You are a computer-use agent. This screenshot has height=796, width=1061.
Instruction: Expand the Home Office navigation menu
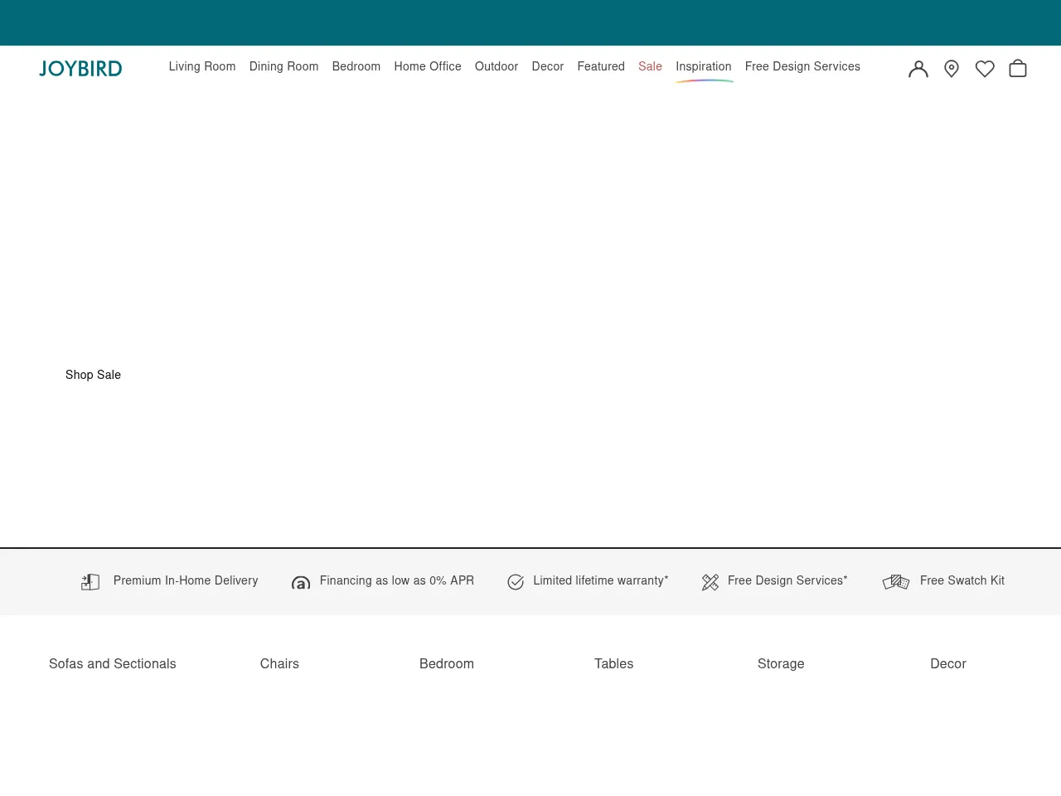point(428,66)
